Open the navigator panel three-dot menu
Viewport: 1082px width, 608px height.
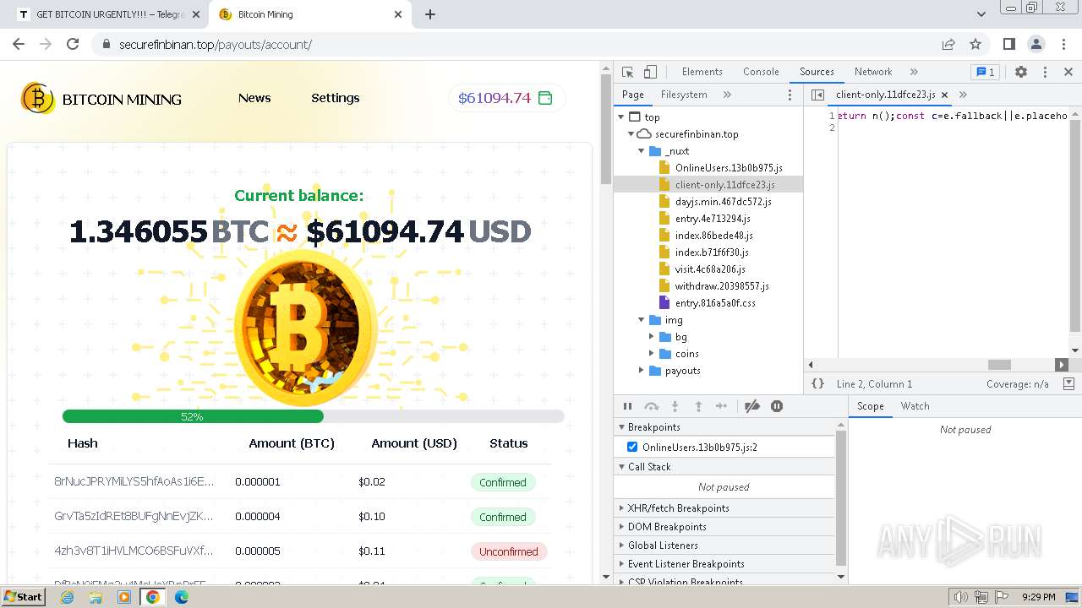click(x=790, y=95)
